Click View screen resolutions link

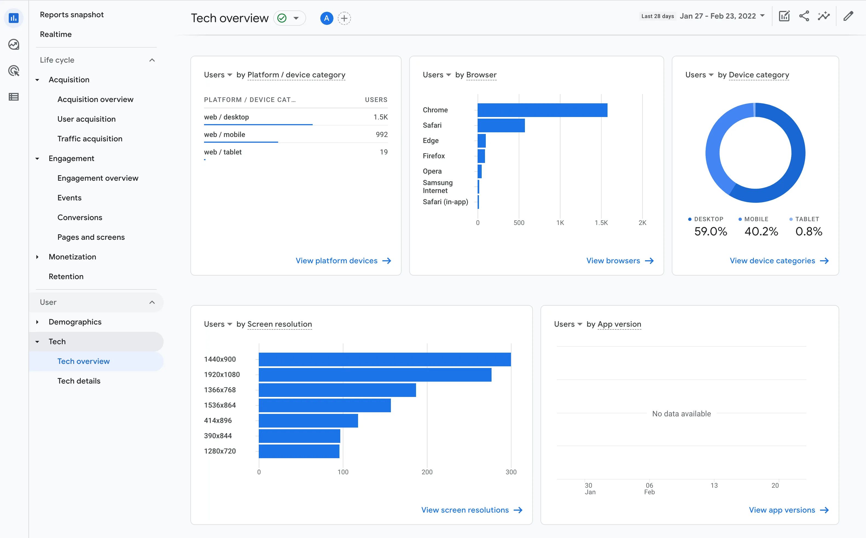click(466, 510)
